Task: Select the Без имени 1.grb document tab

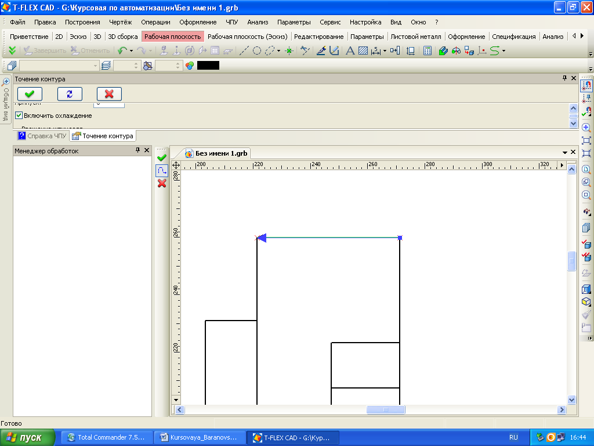Action: 217,153
